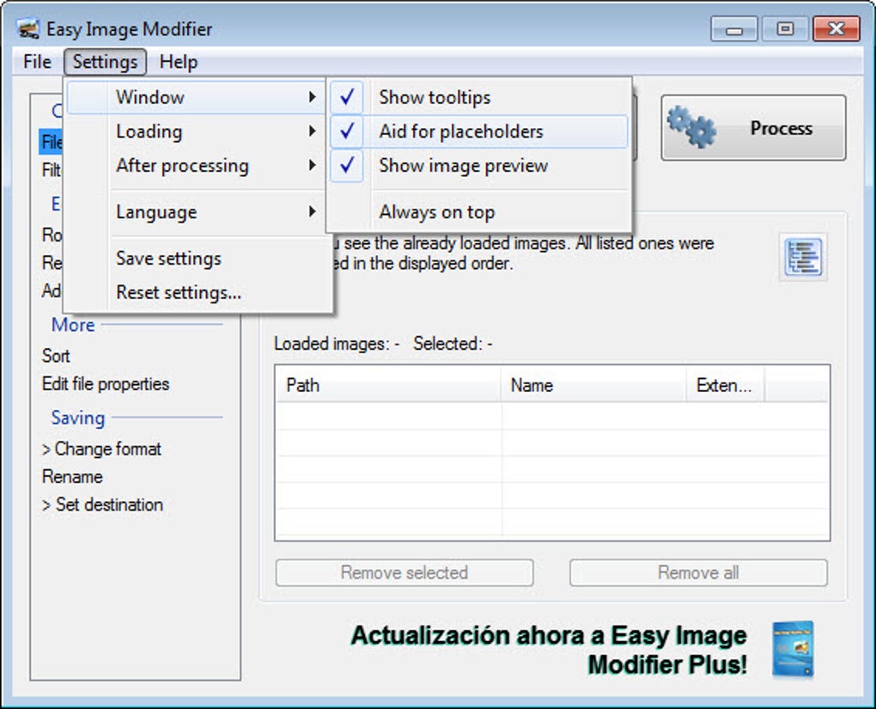Untick the Show tooltips checkmark
This screenshot has width=876, height=709.
click(347, 97)
